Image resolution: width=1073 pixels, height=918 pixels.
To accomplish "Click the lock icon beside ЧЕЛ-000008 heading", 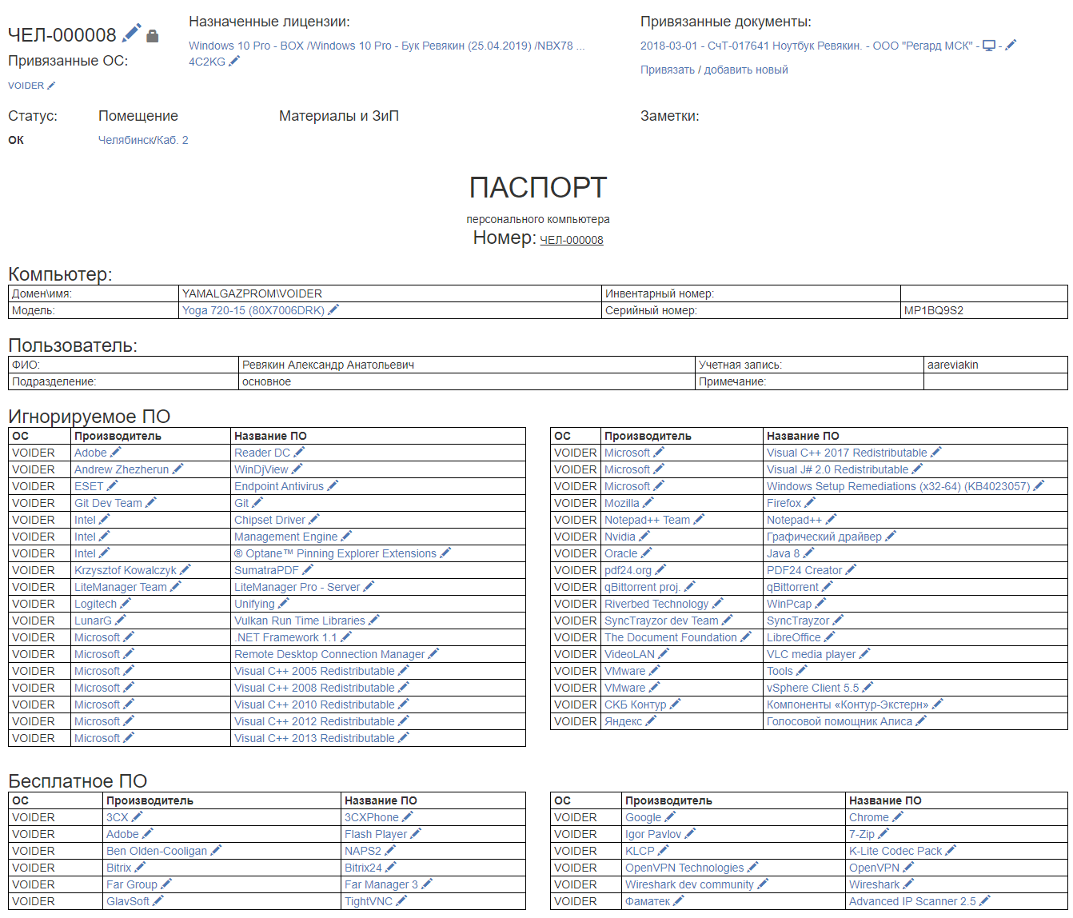I will pos(153,36).
